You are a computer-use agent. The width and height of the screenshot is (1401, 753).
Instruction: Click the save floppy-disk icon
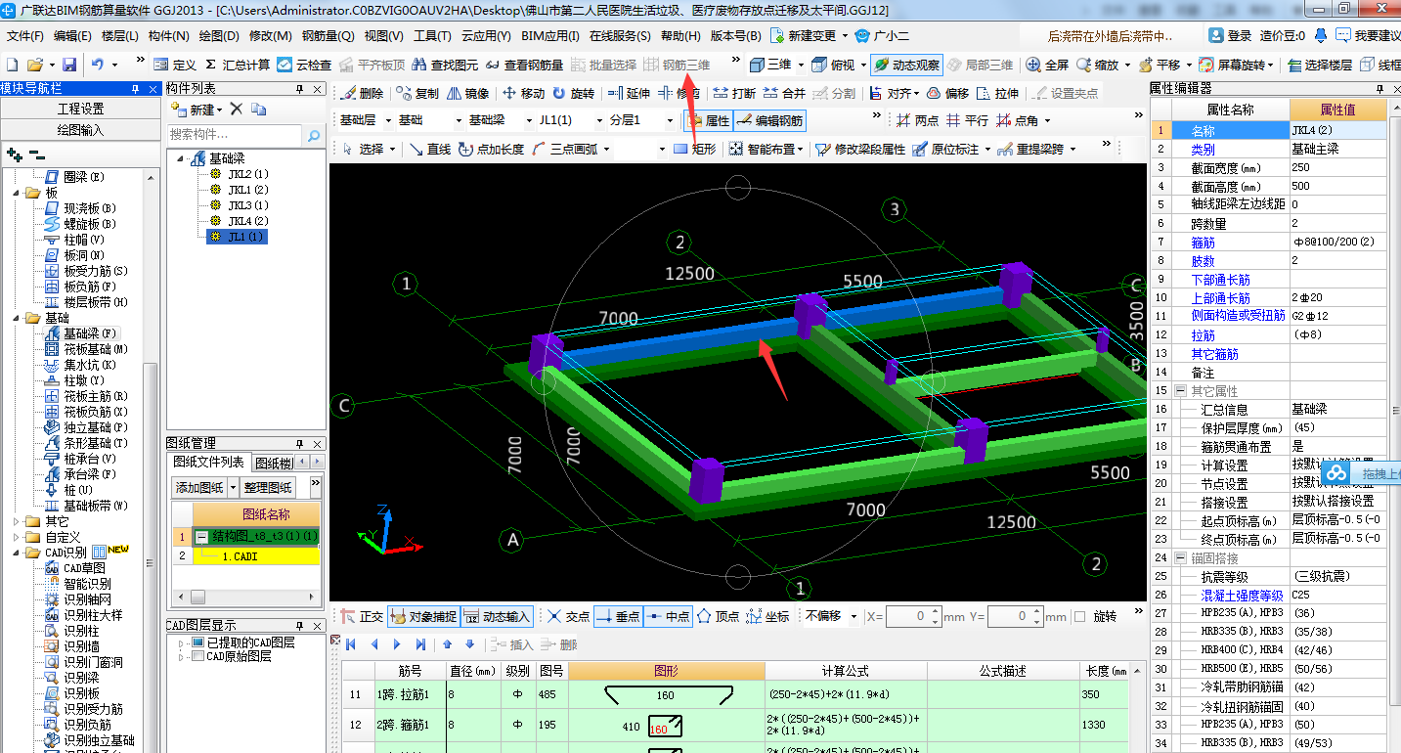(69, 66)
